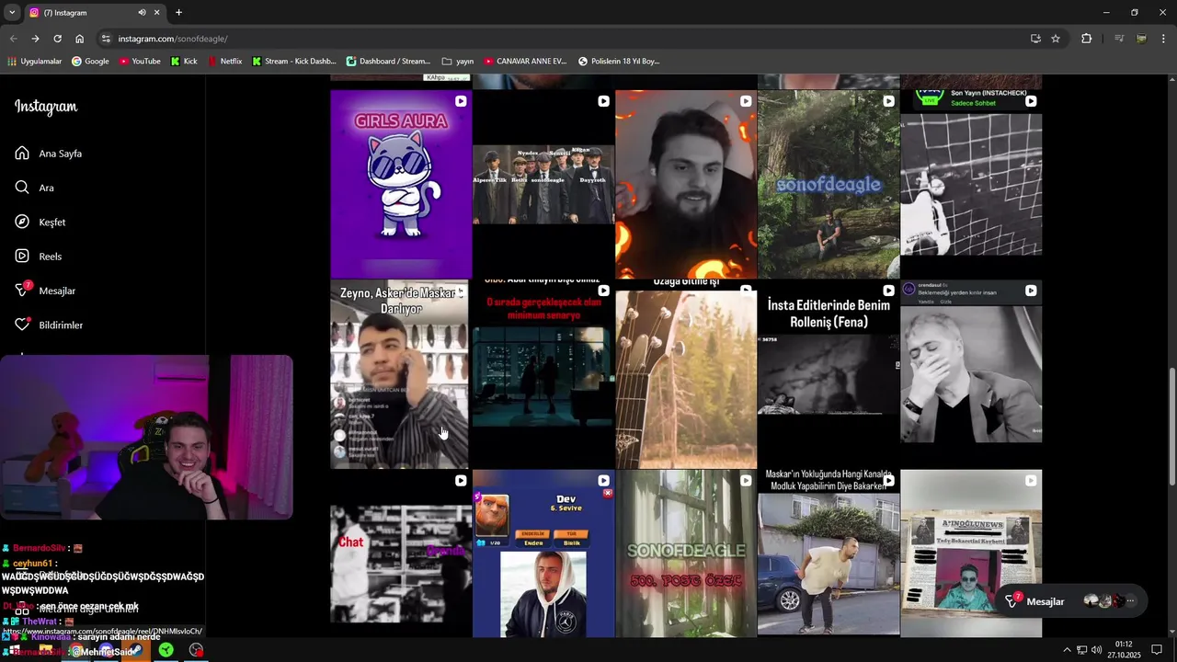
Task: Open the GIRLS AURA cat reel
Action: tap(401, 184)
